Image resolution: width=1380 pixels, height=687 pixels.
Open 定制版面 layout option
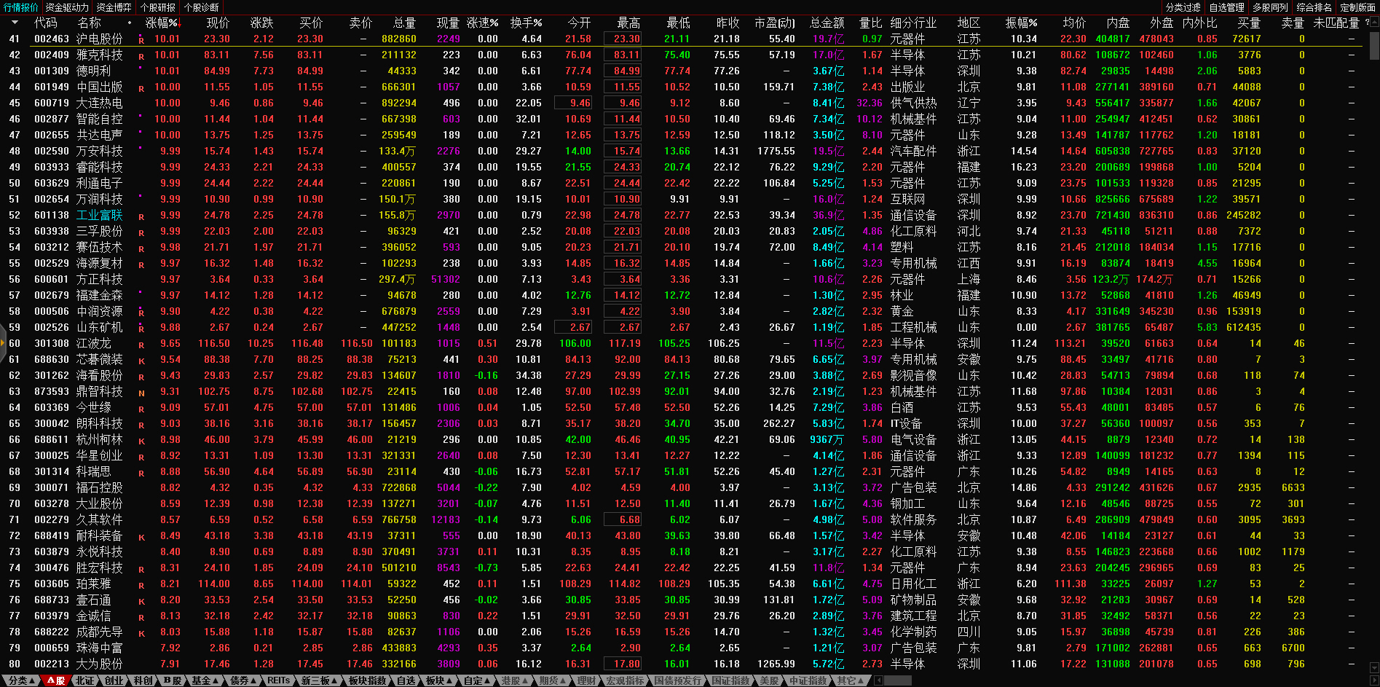pos(1357,7)
